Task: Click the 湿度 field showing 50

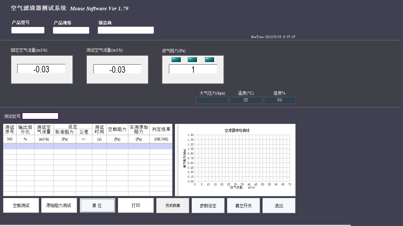Action: point(280,100)
